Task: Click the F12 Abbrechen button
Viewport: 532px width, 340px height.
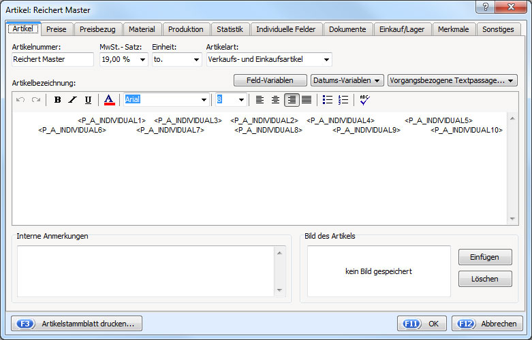Action: pyautogui.click(x=487, y=324)
